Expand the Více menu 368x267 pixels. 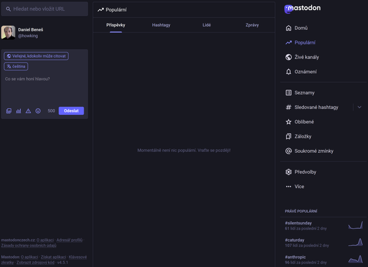[295, 187]
